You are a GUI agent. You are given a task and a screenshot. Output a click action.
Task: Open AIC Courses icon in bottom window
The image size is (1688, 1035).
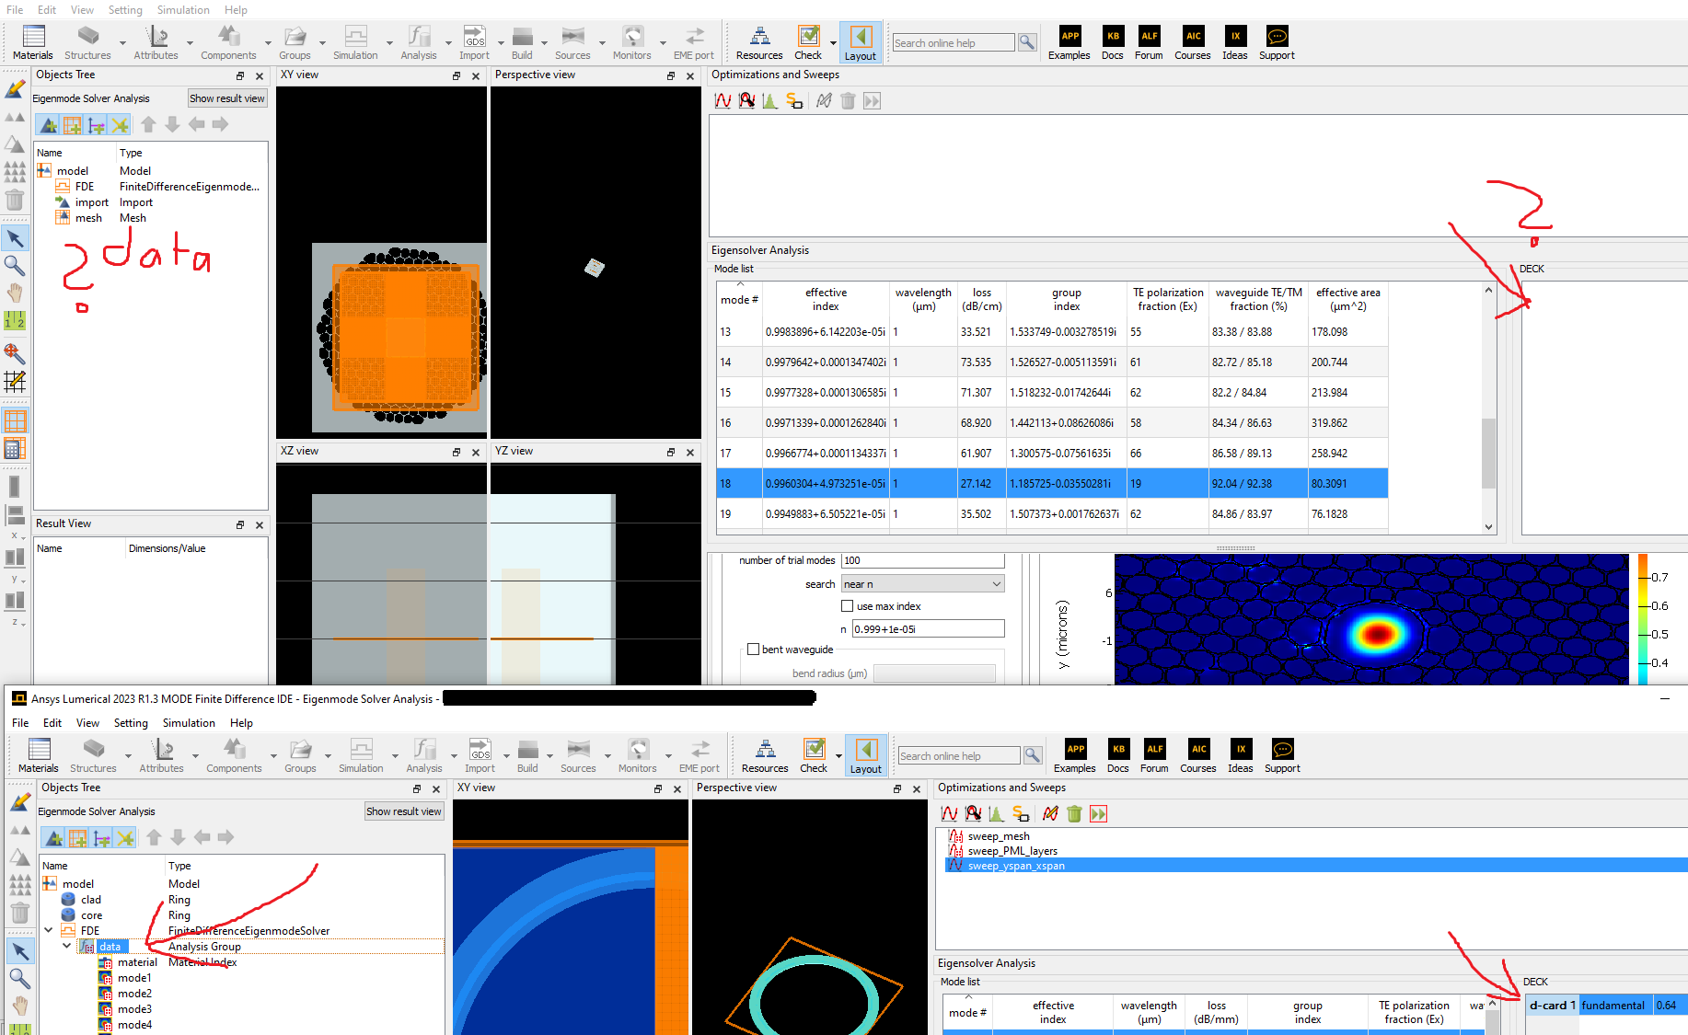pos(1198,755)
